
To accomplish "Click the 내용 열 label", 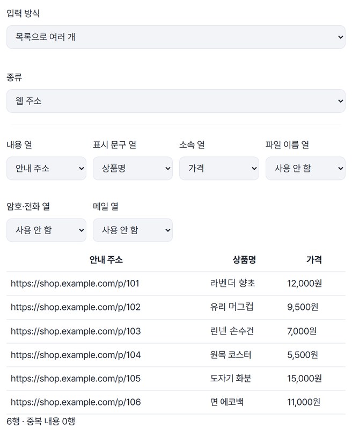I will pyautogui.click(x=19, y=144).
